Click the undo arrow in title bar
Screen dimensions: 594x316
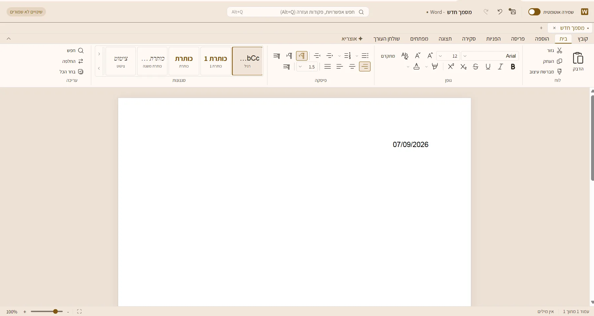click(499, 12)
